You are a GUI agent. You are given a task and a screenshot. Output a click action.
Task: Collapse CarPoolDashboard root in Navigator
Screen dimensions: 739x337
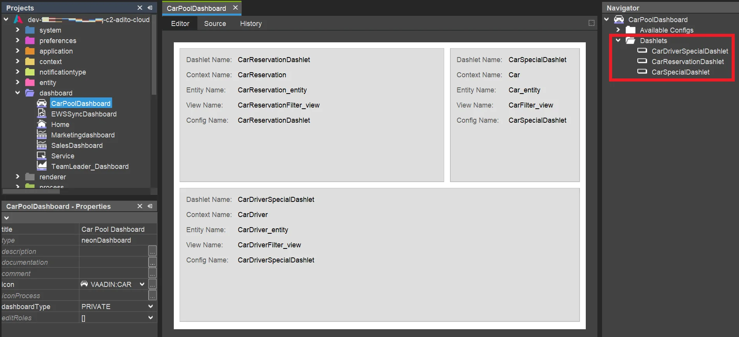[x=607, y=19]
